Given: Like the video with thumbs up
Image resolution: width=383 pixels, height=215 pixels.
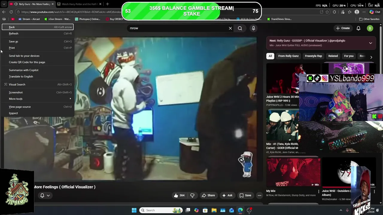Looking at the screenshot, I should [179, 195].
